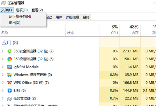Expand the 360极速浏览器 (32 位) row
Screen dimensions: 156x106
pos(3,59)
